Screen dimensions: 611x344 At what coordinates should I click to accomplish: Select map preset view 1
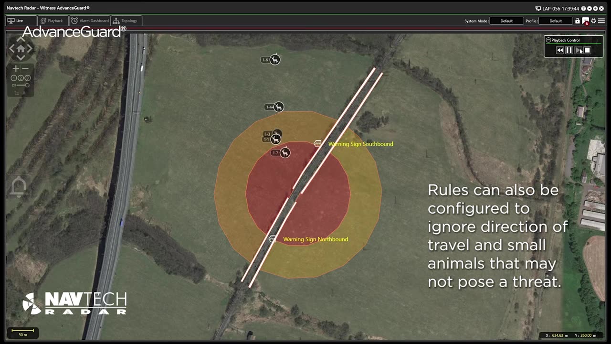[14, 78]
